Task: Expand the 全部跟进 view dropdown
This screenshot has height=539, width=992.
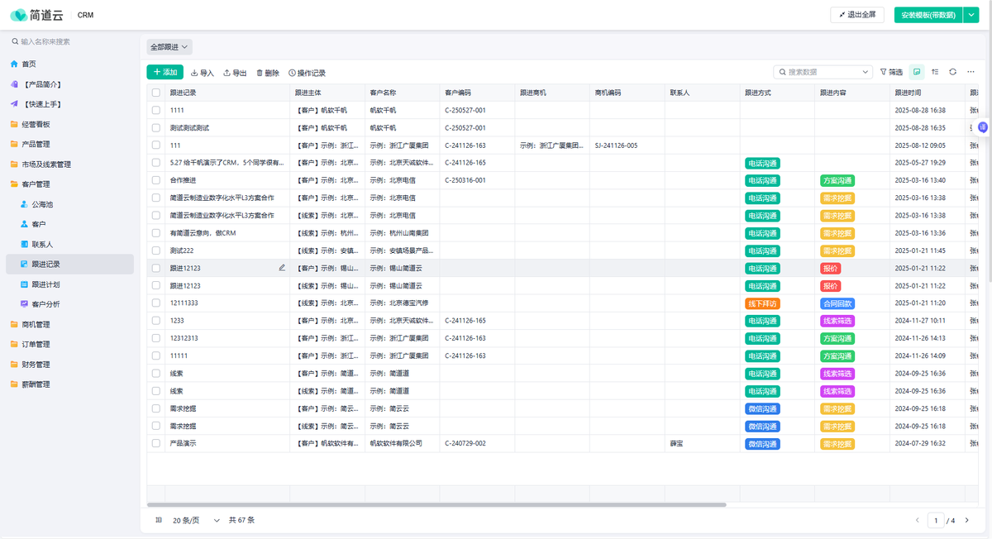Action: pyautogui.click(x=169, y=47)
